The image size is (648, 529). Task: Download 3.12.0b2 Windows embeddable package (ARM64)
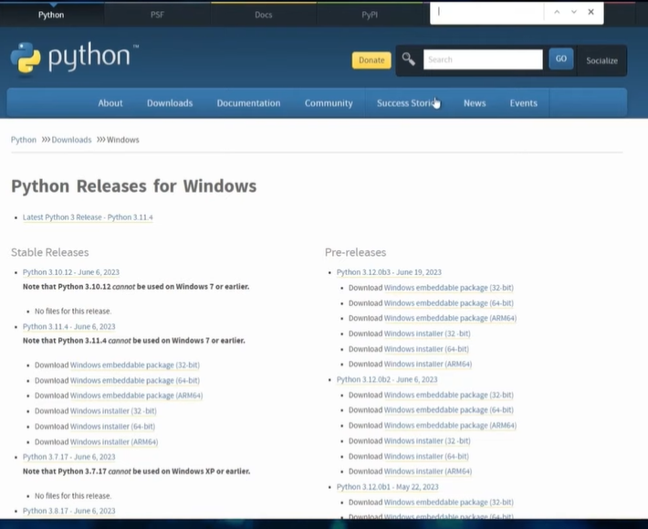pos(451,425)
